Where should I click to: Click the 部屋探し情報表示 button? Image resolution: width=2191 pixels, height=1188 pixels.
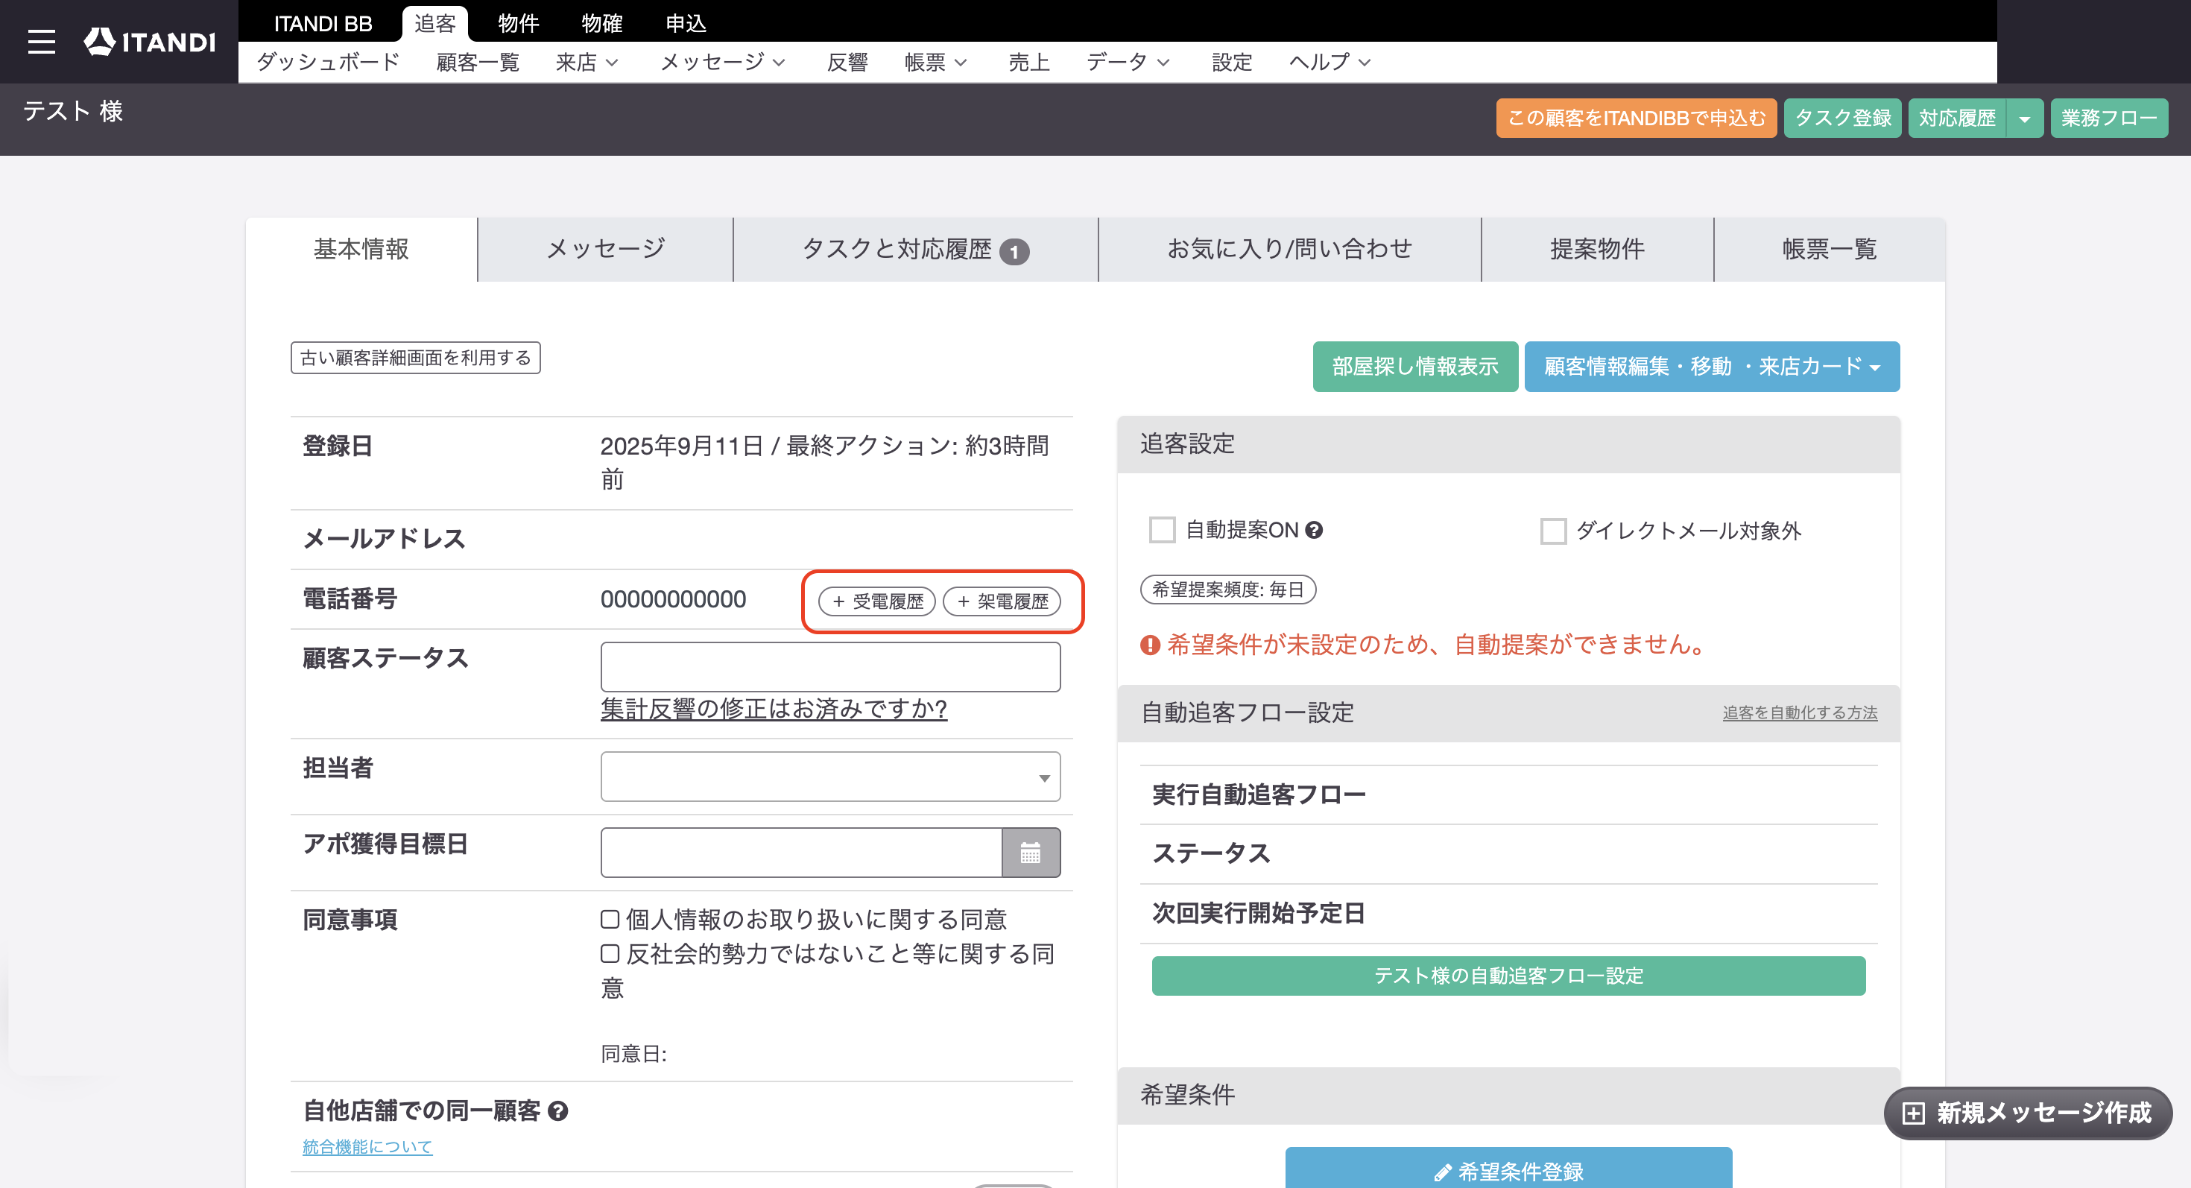pyautogui.click(x=1414, y=367)
